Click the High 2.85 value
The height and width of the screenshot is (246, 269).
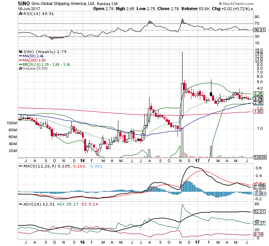125,8
